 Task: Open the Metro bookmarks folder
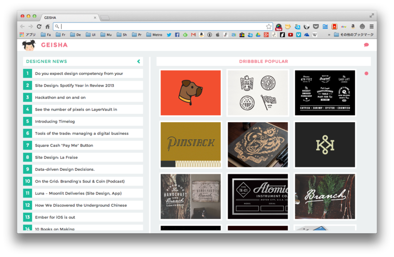[x=154, y=34]
